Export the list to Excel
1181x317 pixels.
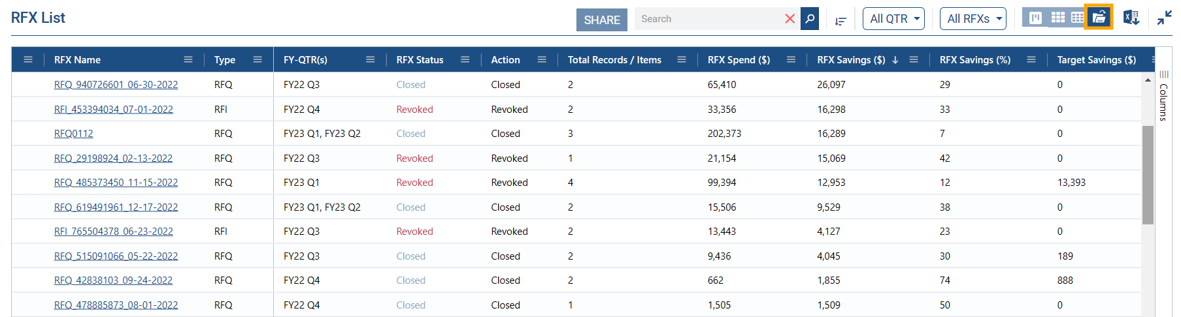click(1131, 18)
